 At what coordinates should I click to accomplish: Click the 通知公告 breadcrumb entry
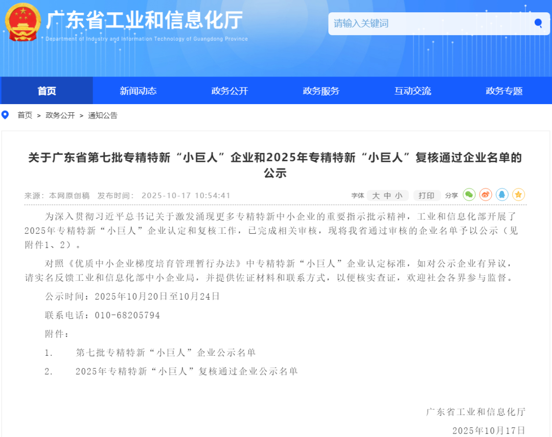pos(102,115)
